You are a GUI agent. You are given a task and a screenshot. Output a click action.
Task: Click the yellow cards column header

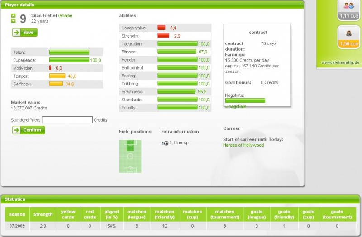click(68, 214)
